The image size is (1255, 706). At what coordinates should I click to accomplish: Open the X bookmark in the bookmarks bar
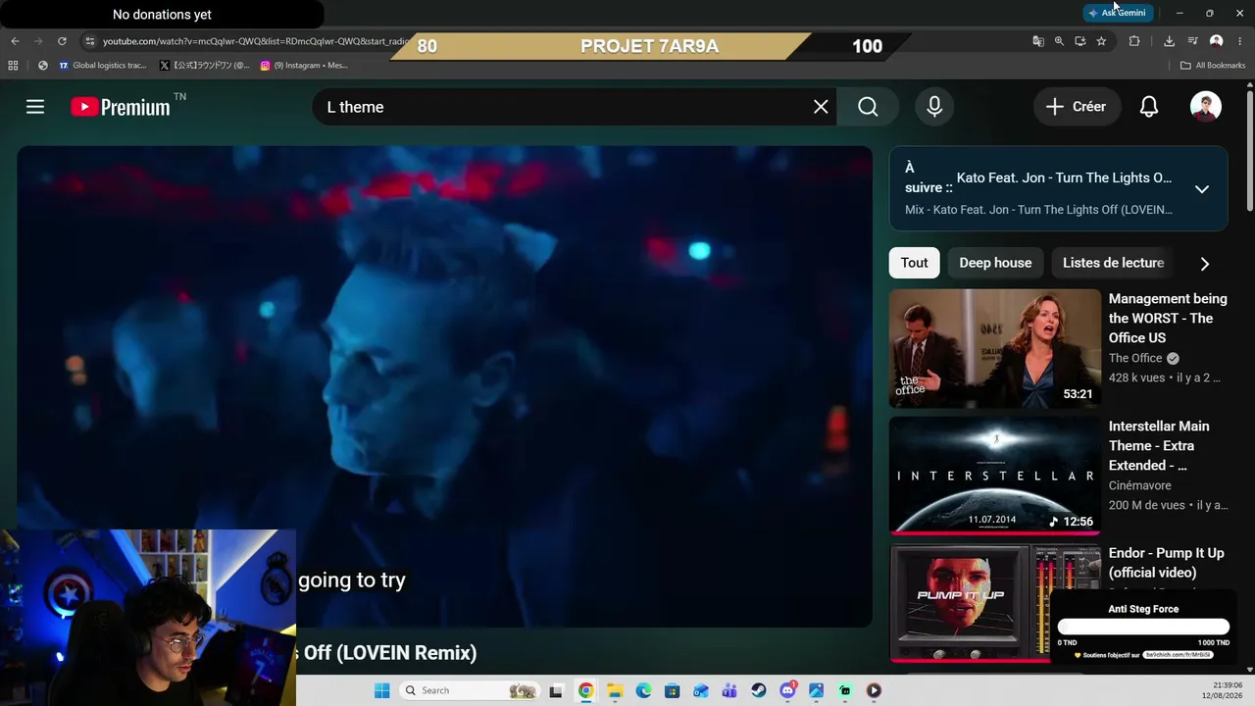coord(204,66)
